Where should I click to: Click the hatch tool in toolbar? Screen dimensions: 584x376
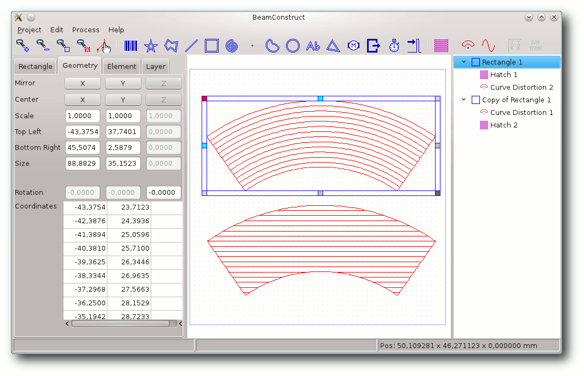441,46
